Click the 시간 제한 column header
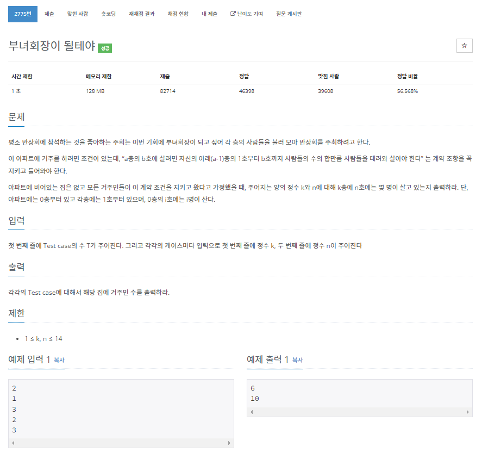 22,76
